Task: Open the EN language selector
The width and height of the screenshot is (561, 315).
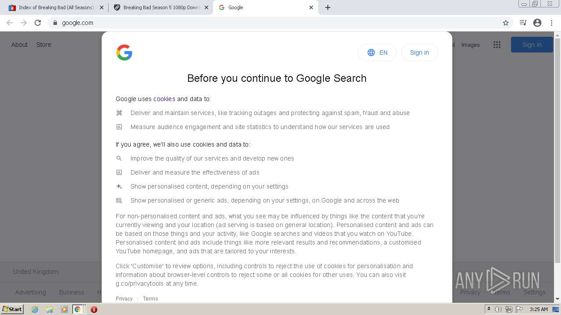Action: (x=377, y=52)
